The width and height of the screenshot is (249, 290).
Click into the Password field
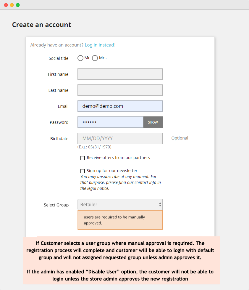pos(110,122)
